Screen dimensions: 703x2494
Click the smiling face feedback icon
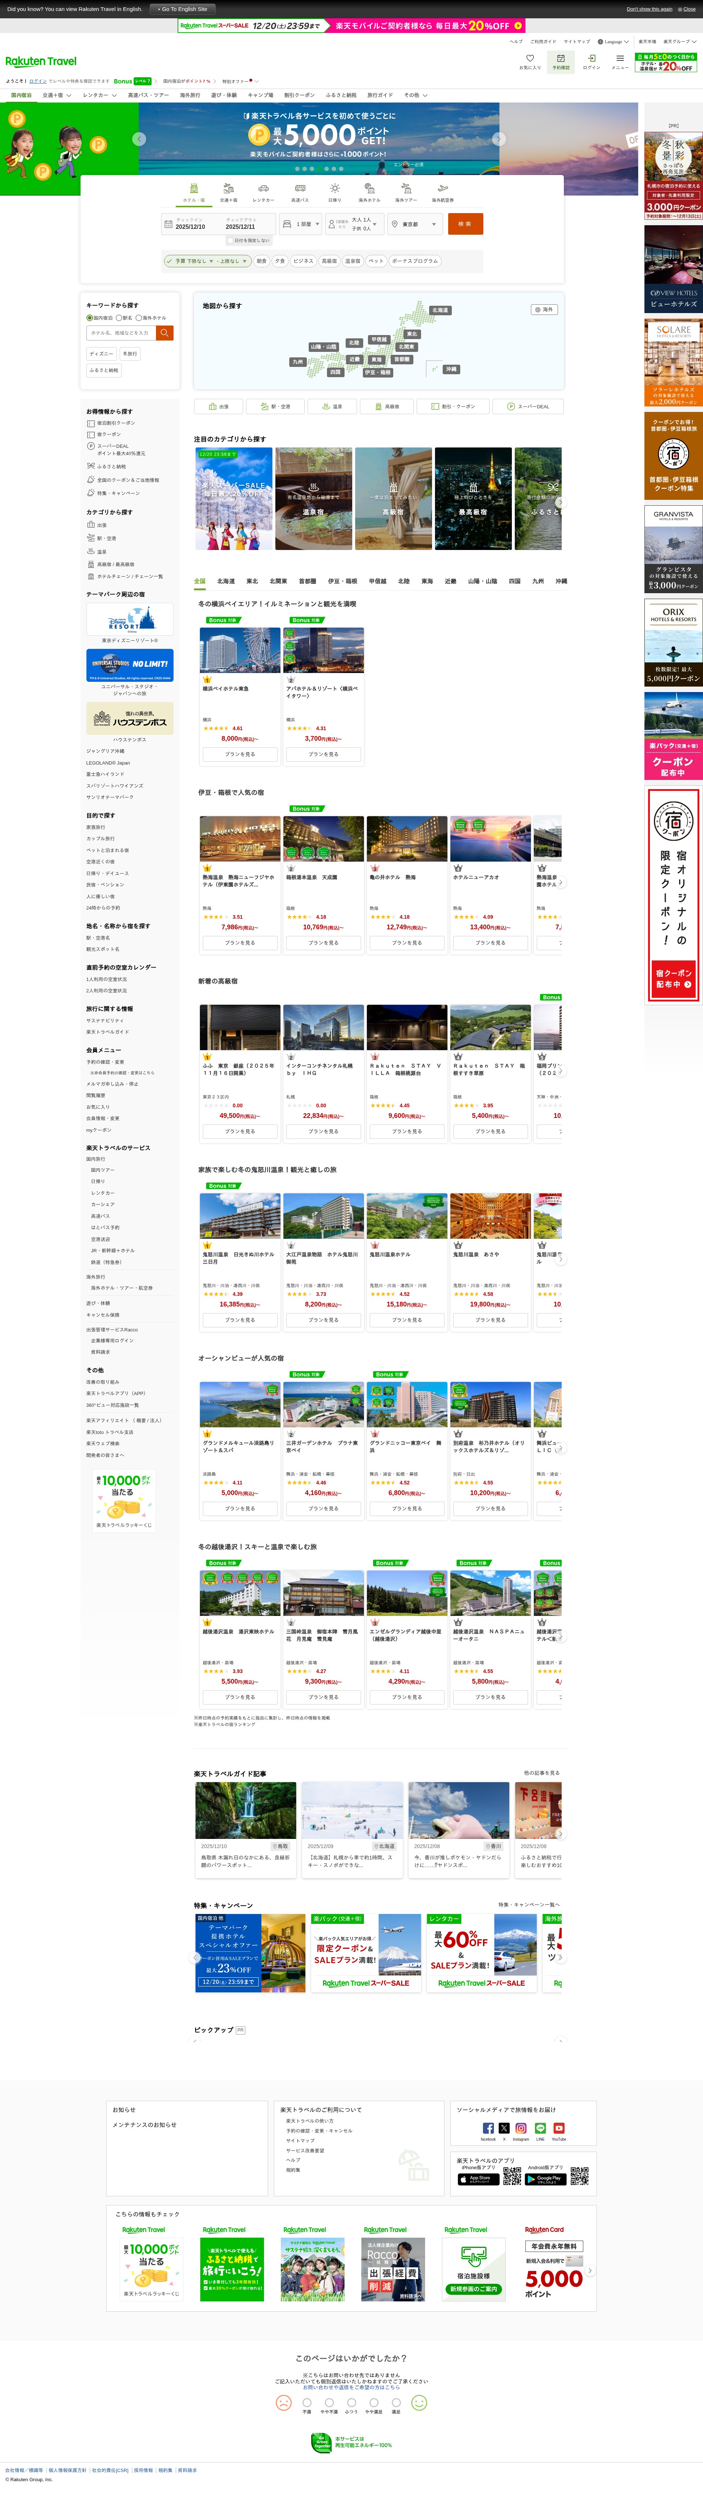(x=419, y=2402)
